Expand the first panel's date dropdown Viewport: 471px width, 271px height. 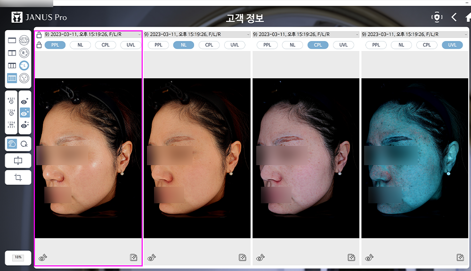coord(139,34)
